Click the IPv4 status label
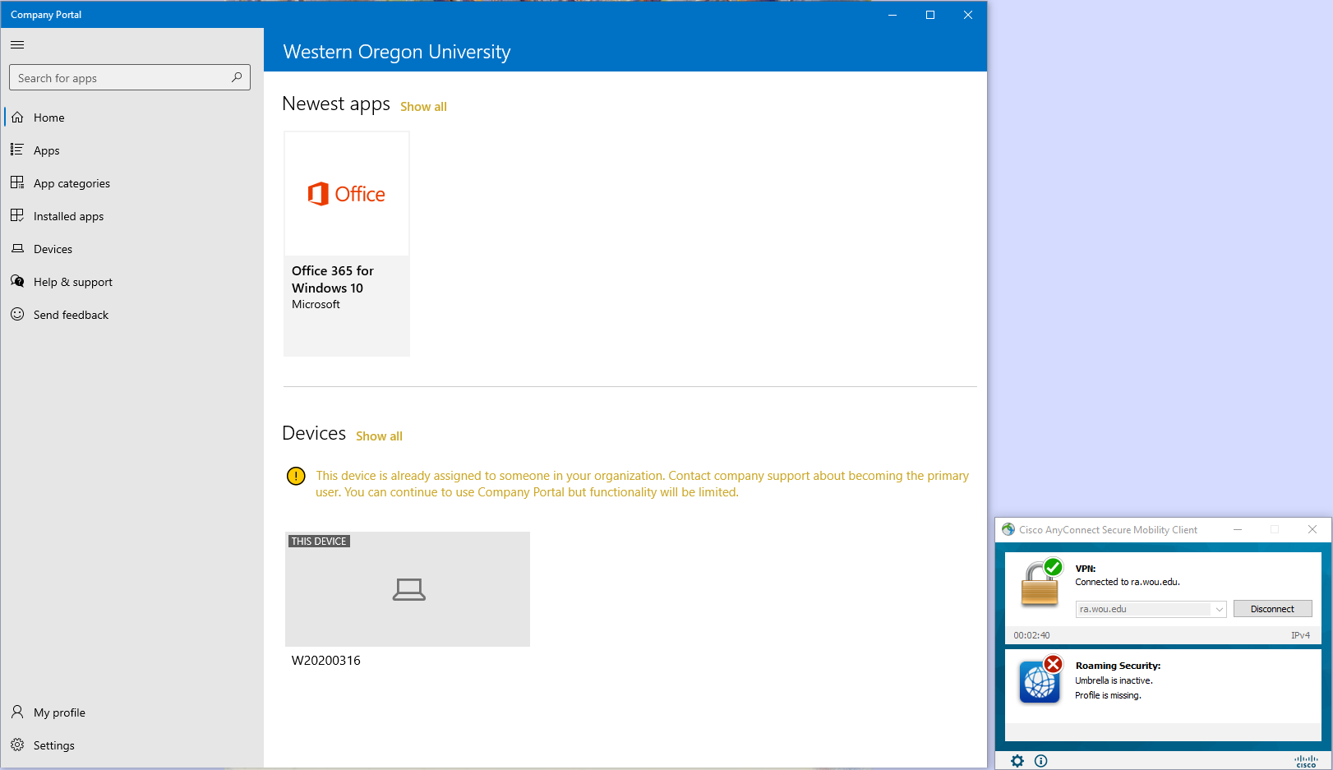The image size is (1333, 770). tap(1300, 635)
